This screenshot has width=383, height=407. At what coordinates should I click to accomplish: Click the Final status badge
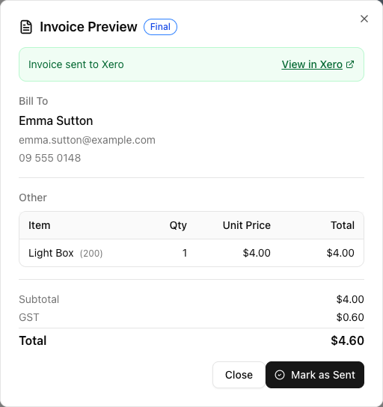[x=160, y=27]
